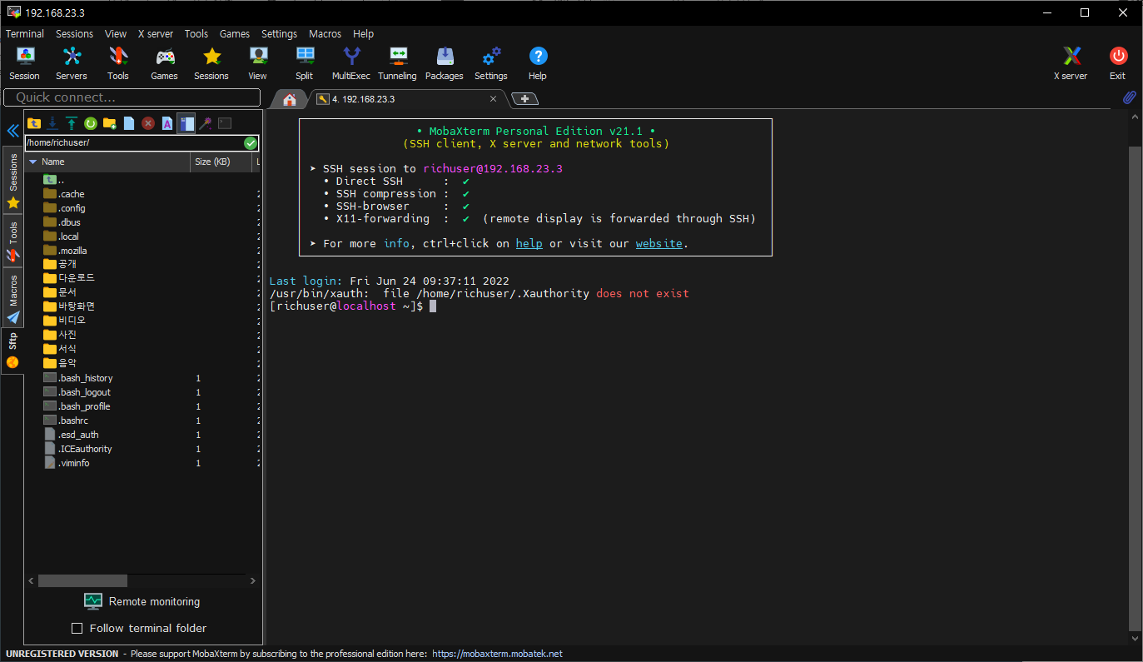Click the website link in terminal banner

(659, 244)
